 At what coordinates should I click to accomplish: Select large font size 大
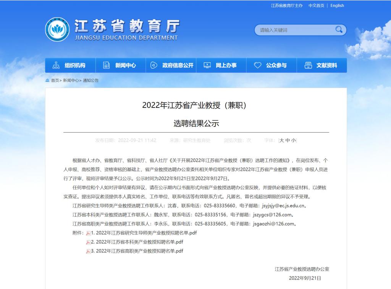[282, 140]
